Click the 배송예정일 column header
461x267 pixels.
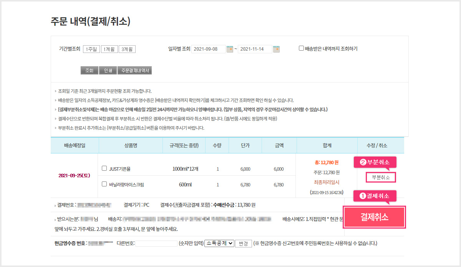[x=75, y=145]
